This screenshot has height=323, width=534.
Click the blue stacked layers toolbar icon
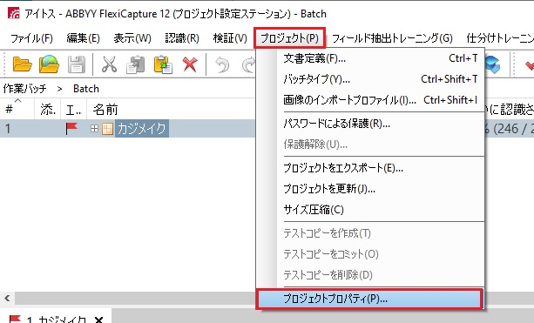pyautogui.click(x=493, y=64)
